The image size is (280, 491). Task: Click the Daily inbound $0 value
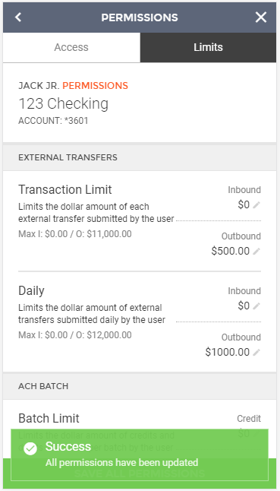[244, 306]
